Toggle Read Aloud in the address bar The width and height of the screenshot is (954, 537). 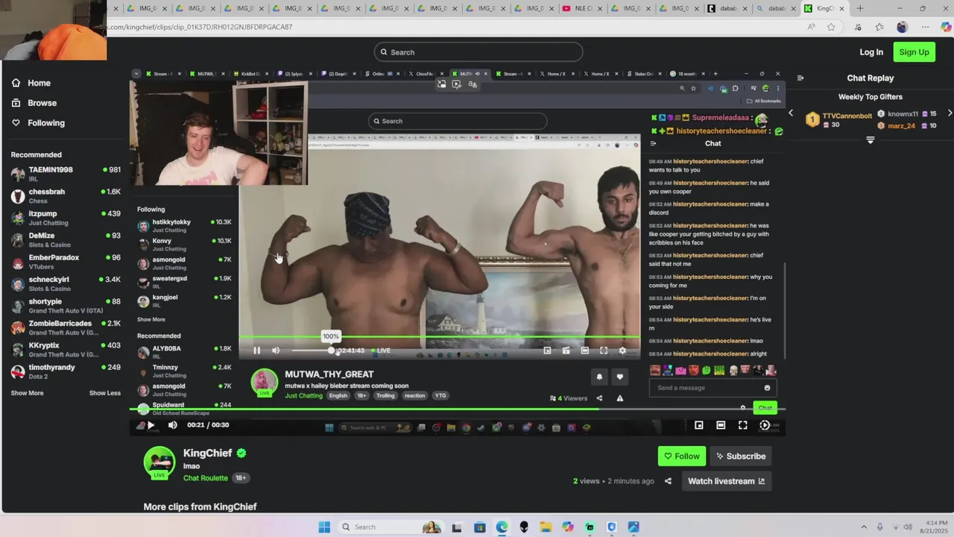811,27
